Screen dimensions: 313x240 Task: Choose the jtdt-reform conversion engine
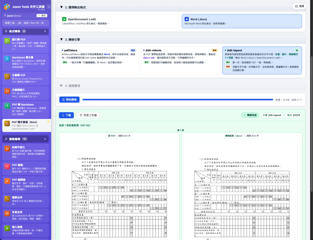180,60
